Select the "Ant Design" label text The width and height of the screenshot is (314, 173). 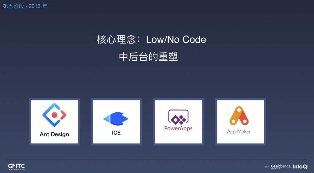pyautogui.click(x=54, y=134)
